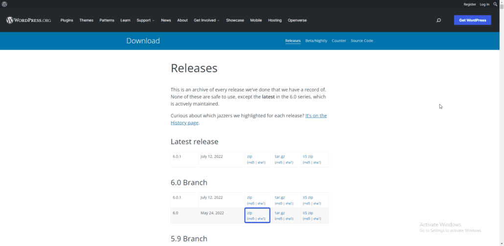Viewport: 504px width, 246px height.
Task: Open the WordPress.org home logo
Action: [28, 20]
